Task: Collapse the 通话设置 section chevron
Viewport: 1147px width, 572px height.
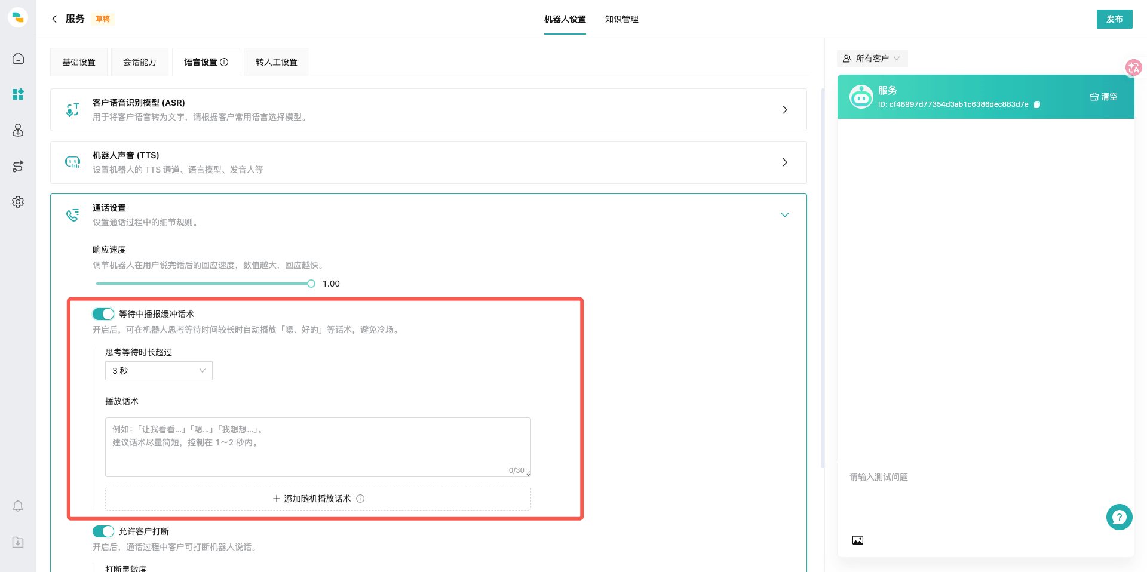Action: [x=785, y=215]
